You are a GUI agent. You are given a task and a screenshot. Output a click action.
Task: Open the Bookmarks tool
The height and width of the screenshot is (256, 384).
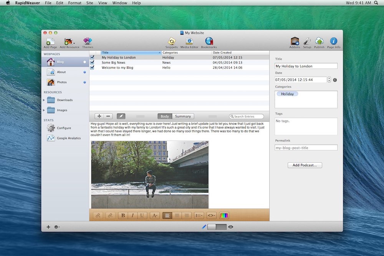(209, 43)
